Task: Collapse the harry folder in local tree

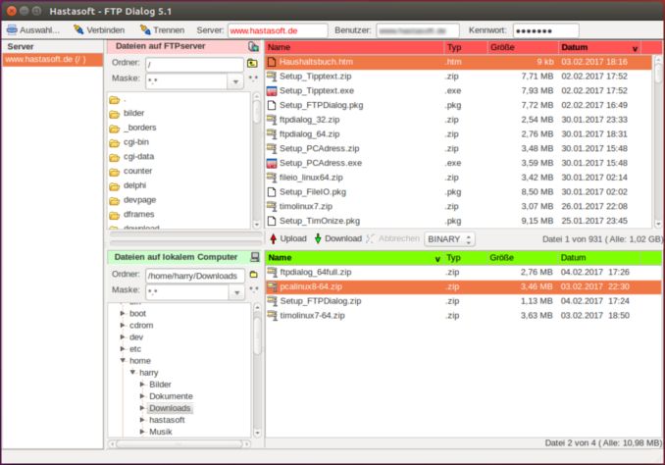Action: 131,373
